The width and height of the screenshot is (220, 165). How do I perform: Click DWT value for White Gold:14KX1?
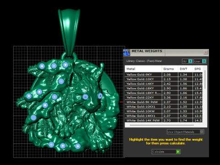pos(183,116)
